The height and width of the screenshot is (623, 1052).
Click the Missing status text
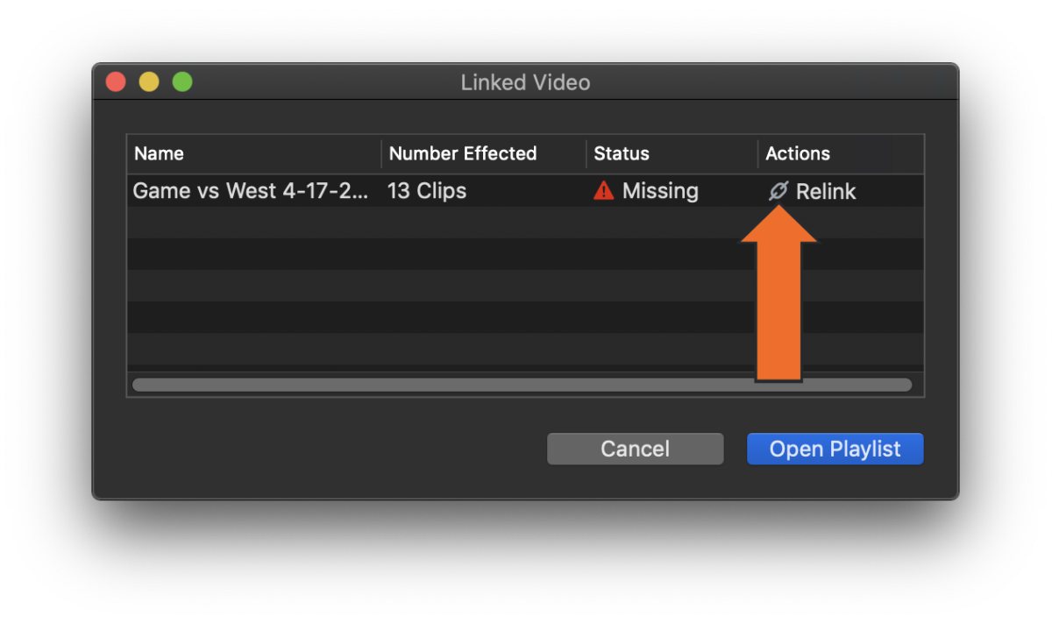660,191
